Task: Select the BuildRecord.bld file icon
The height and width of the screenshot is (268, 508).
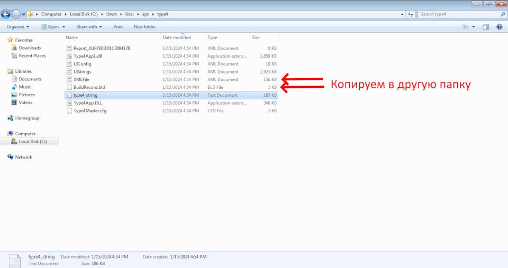Action: click(x=69, y=87)
